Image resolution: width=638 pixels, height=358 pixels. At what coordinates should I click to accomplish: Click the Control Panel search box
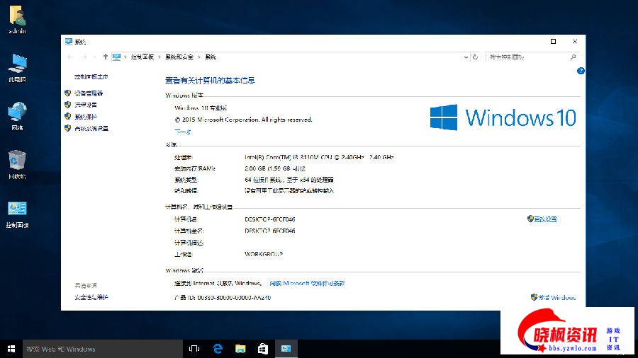tap(532, 57)
